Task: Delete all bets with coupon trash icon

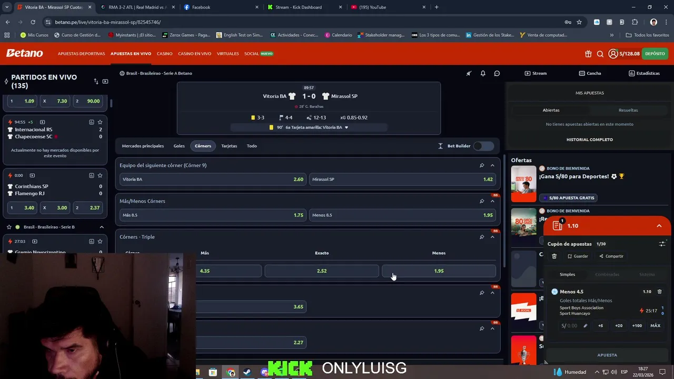Action: 554,256
